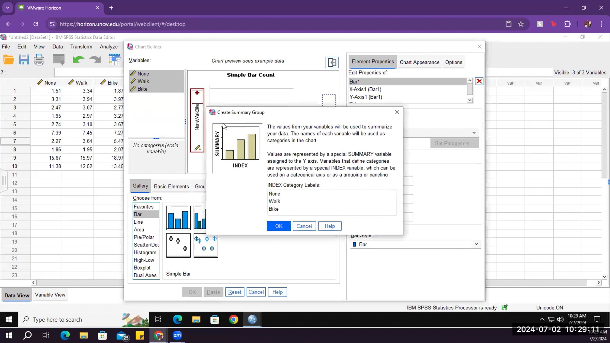This screenshot has height=343, width=610.
Task: Open the Basic Elements tab
Action: [171, 186]
